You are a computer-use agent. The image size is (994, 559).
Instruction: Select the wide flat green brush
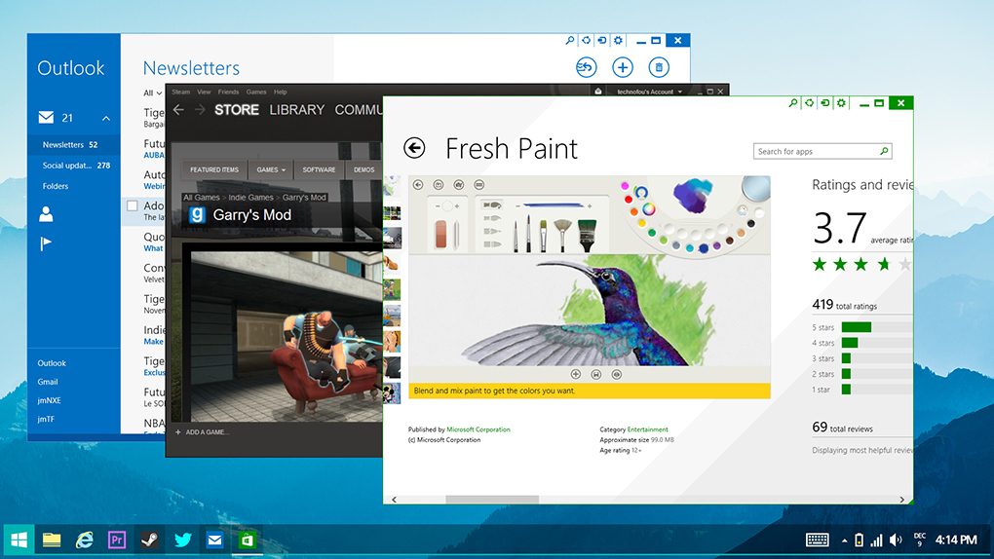click(x=587, y=235)
